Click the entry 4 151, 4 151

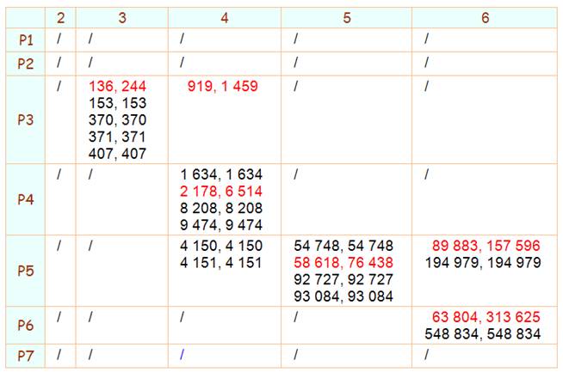point(221,262)
